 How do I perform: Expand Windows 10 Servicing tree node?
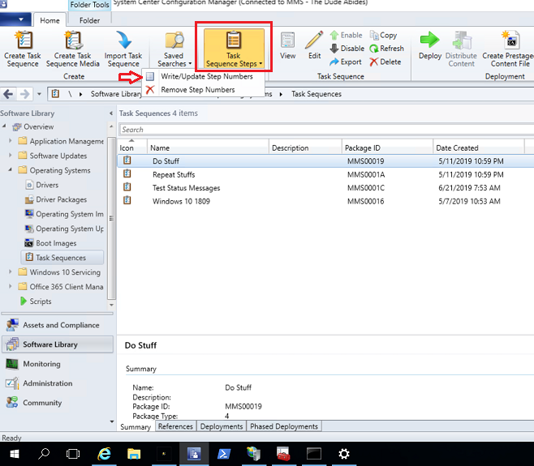[10, 271]
